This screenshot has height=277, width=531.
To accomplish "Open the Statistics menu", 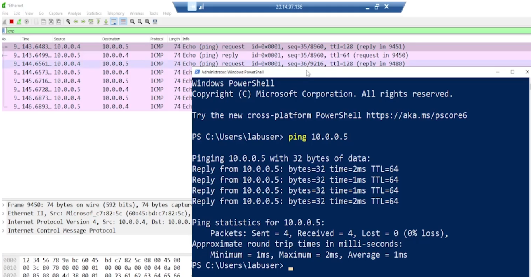I will click(x=94, y=13).
